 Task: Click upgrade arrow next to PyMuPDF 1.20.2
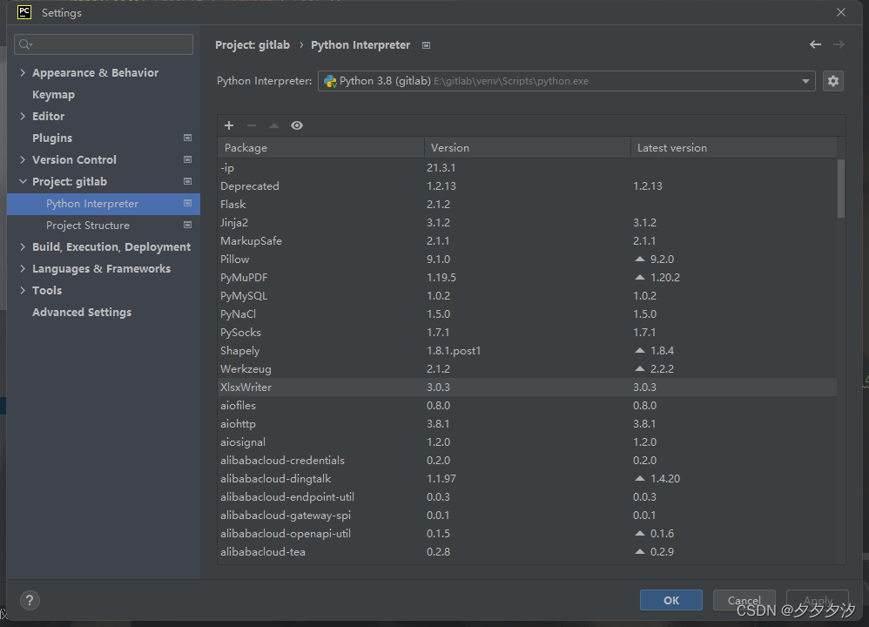(x=639, y=277)
